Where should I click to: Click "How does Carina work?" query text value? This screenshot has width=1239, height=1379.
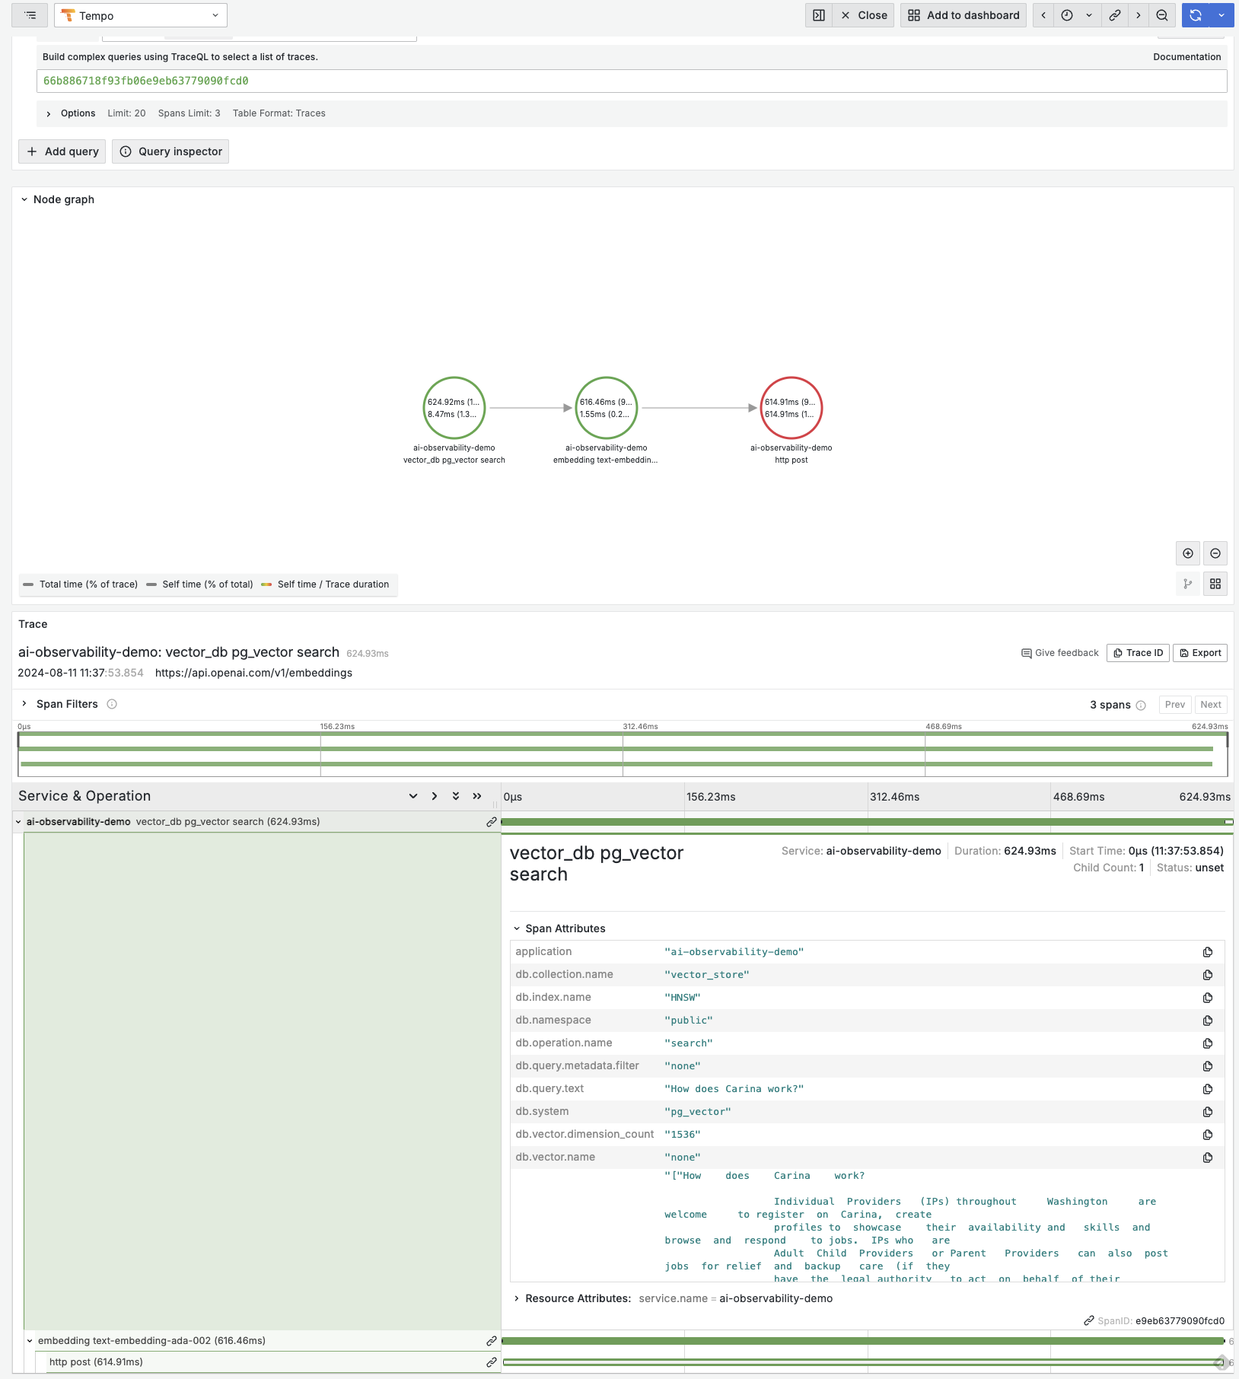[734, 1089]
